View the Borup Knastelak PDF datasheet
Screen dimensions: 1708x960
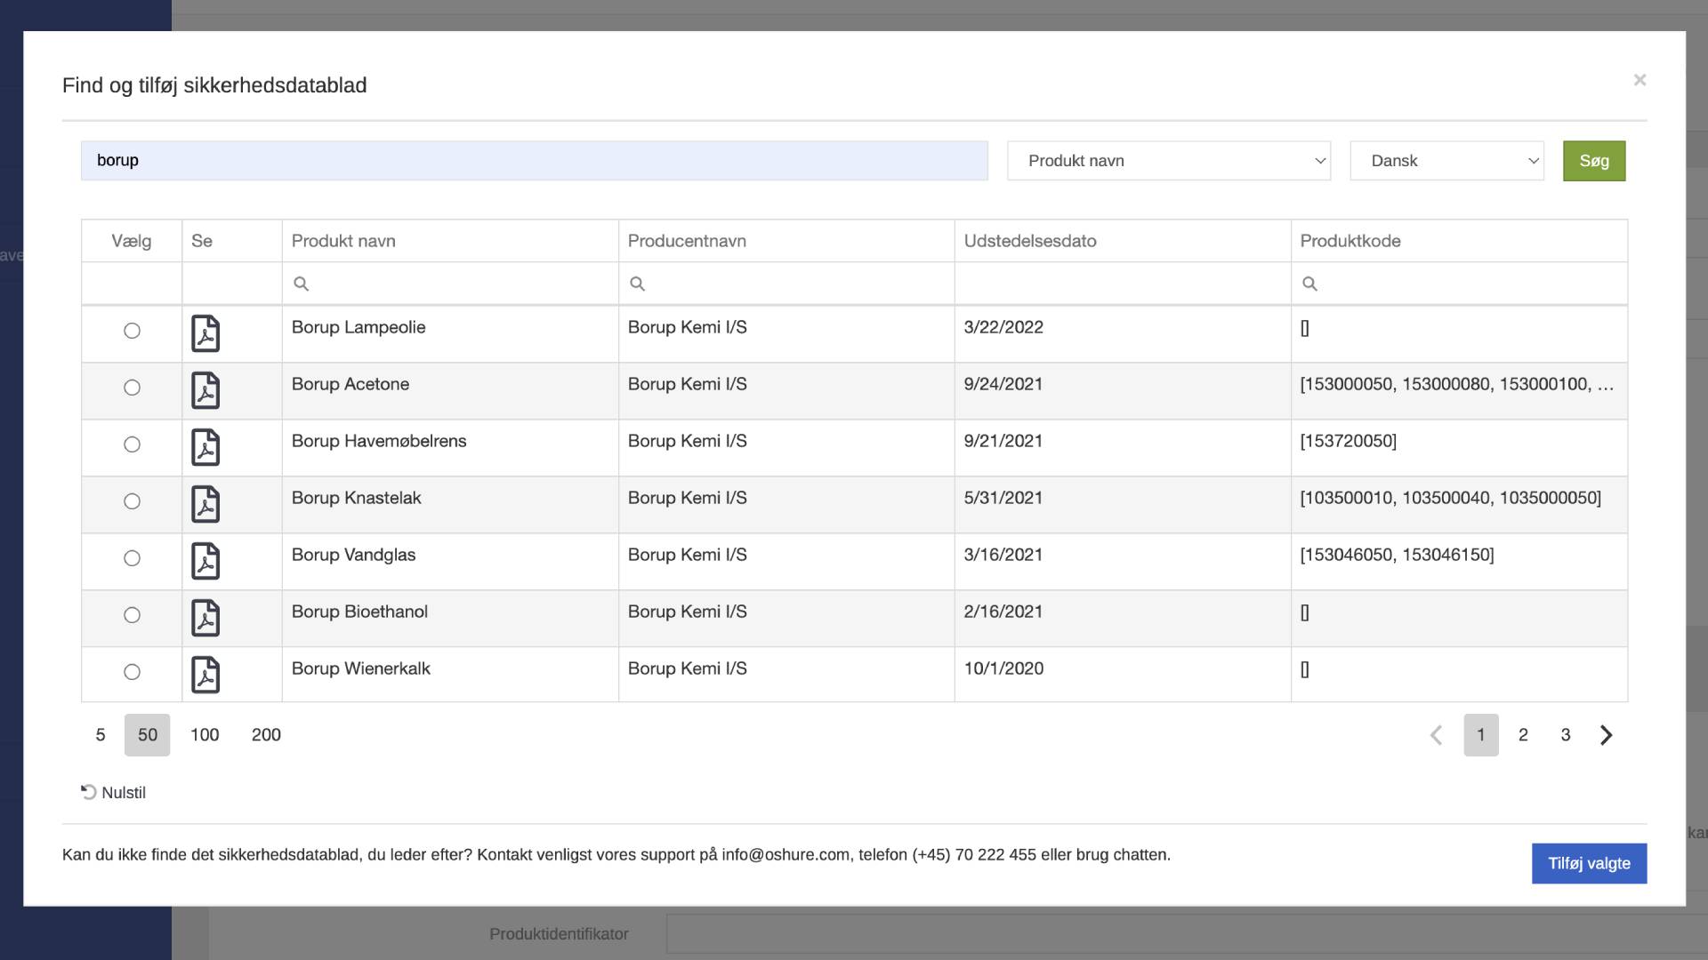click(205, 504)
